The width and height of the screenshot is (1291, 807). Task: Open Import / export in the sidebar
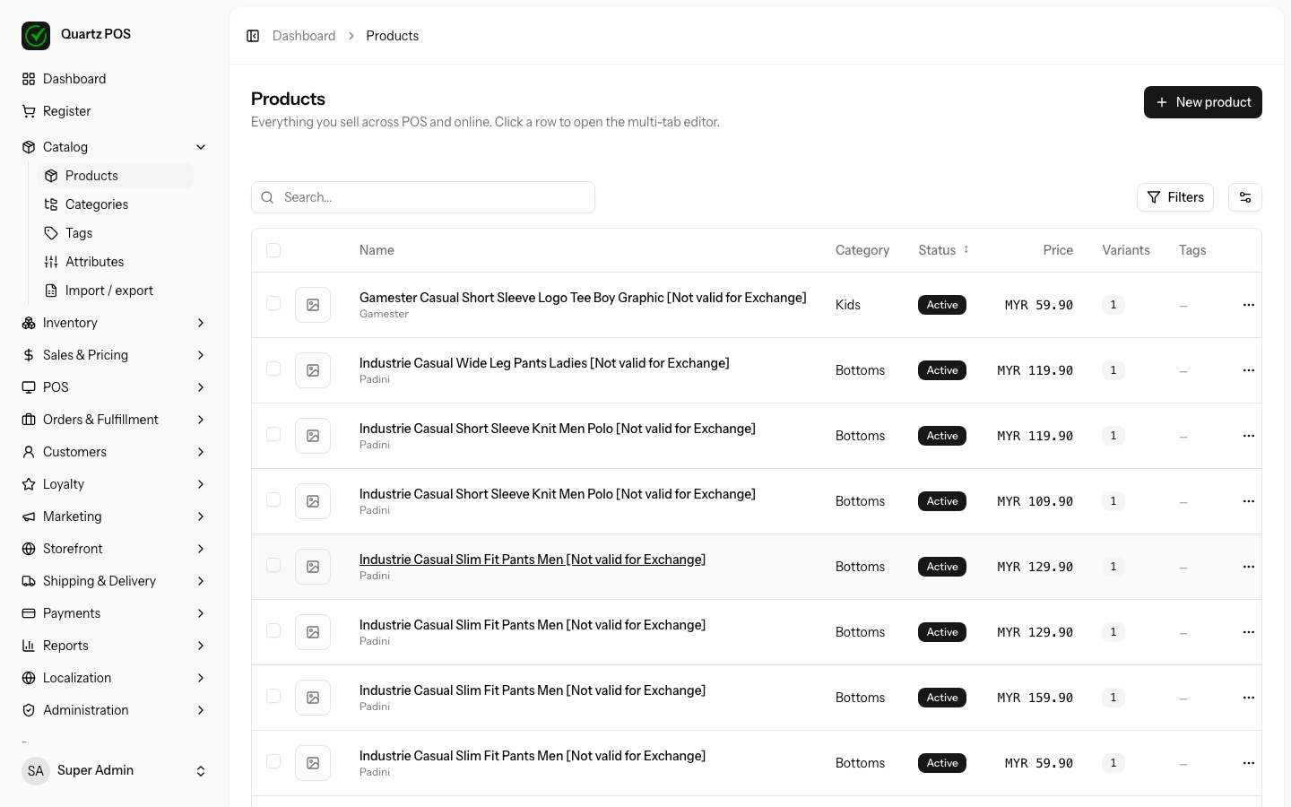tap(115, 291)
